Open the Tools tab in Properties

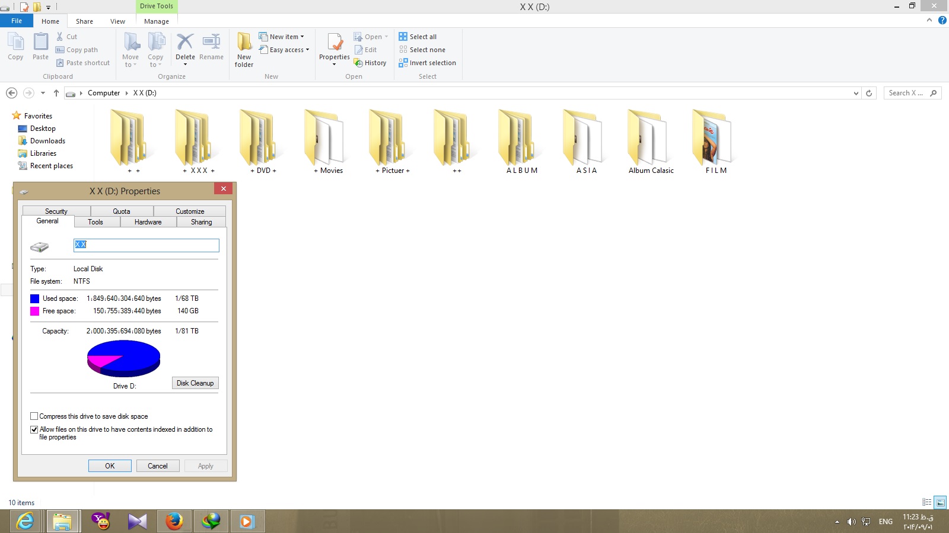(95, 222)
